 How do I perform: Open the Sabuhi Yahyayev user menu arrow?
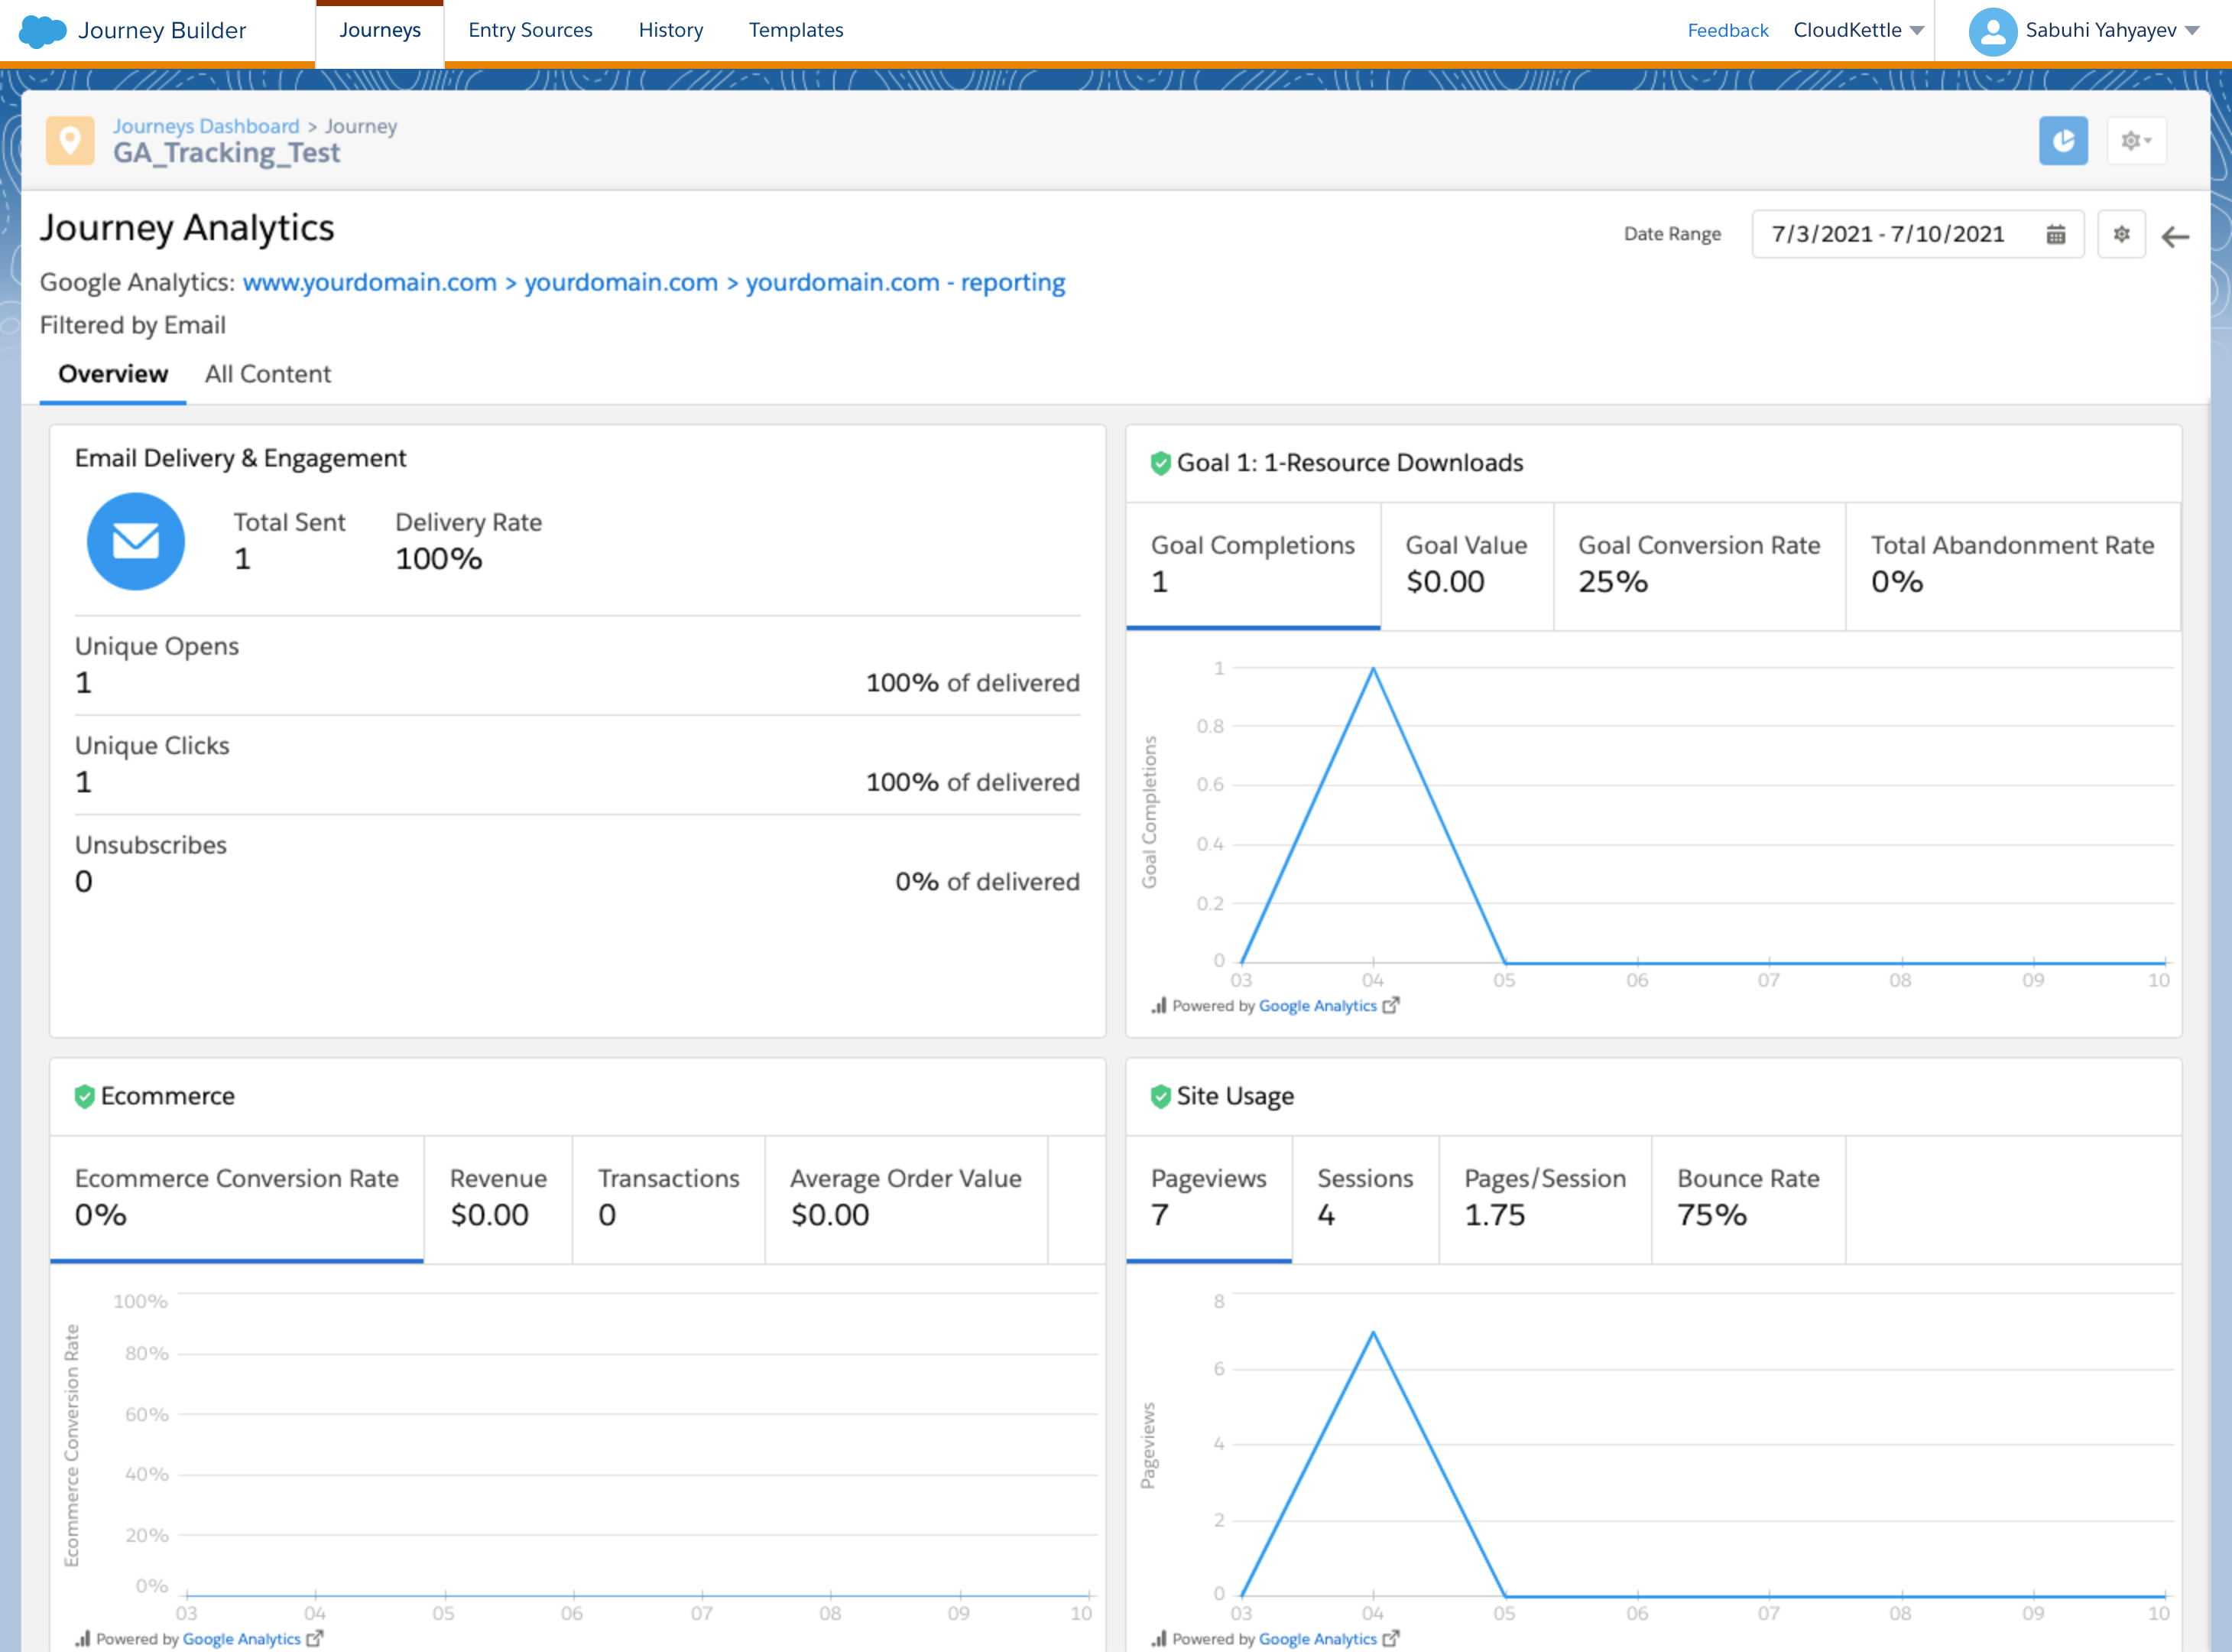2193,31
